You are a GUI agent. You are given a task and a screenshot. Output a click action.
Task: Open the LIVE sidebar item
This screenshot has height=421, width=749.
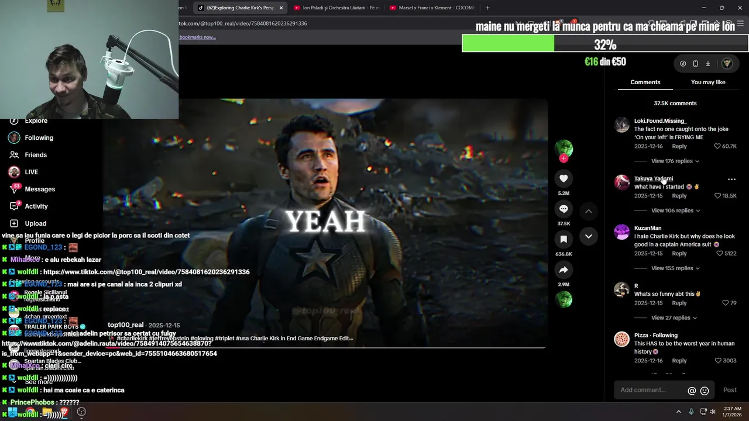(32, 172)
